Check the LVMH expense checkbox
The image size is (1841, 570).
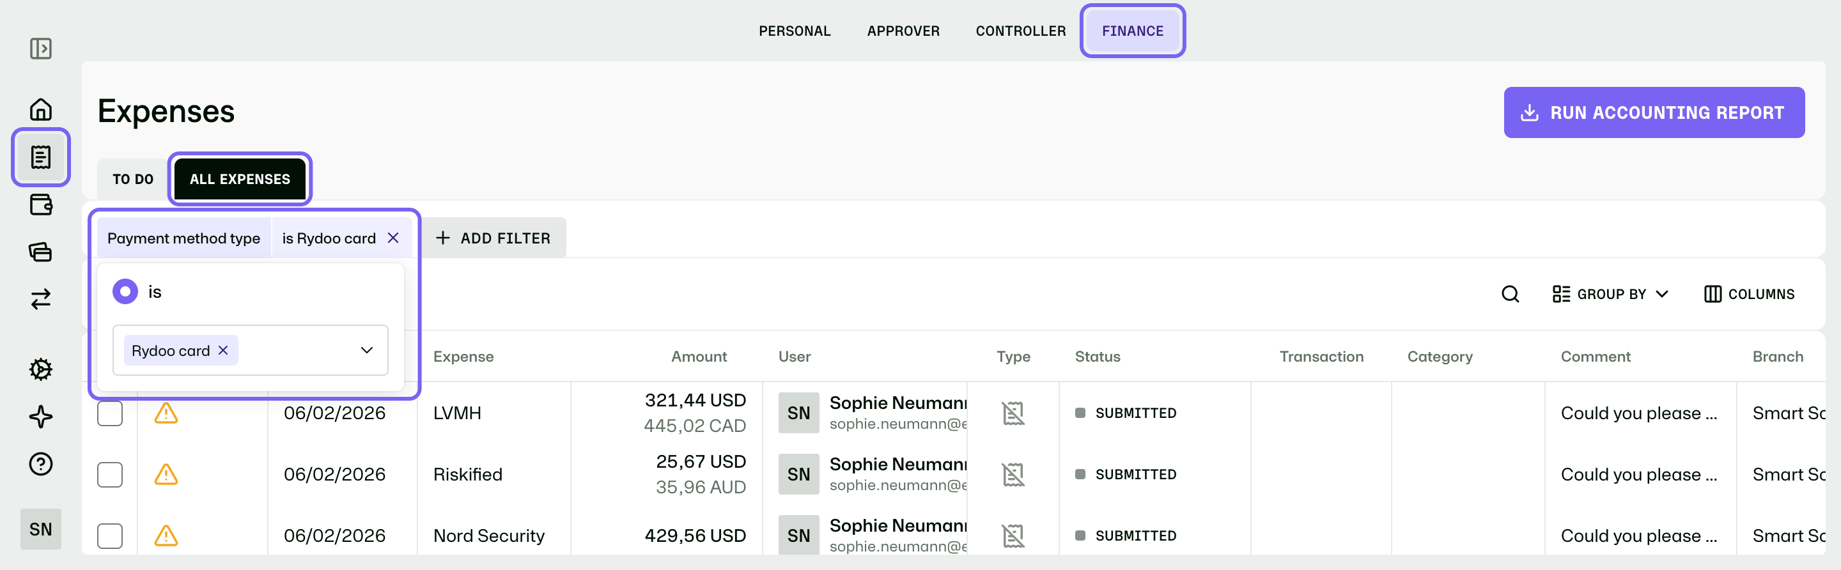pyautogui.click(x=110, y=413)
